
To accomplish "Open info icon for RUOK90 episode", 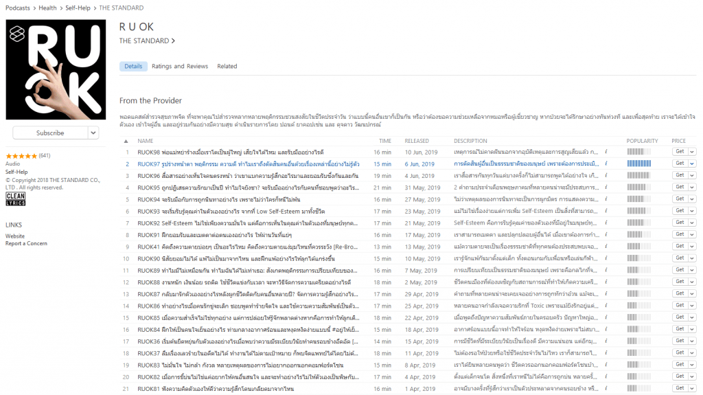I will point(606,258).
